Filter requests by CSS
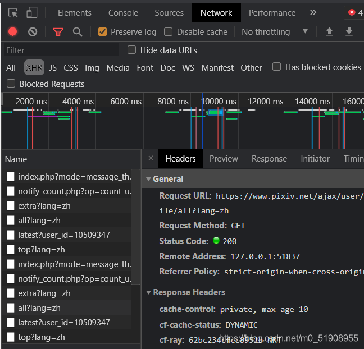 tap(71, 68)
